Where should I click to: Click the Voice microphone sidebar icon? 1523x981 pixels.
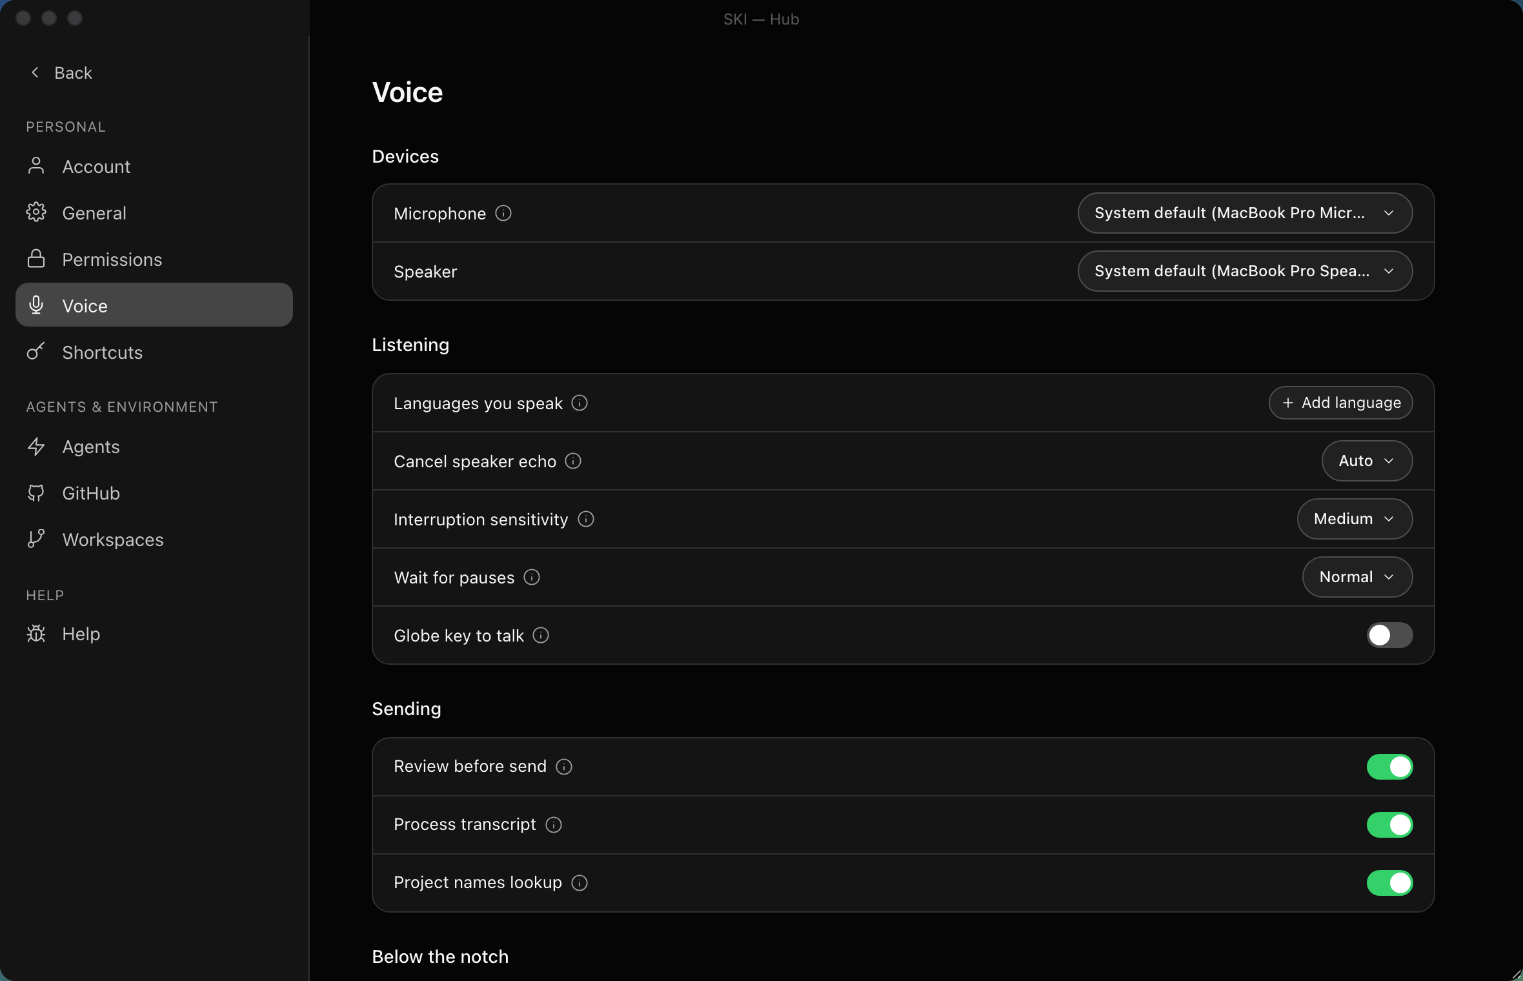point(36,305)
